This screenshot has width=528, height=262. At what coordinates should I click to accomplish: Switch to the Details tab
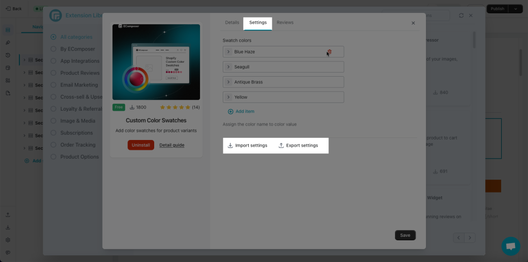tap(232, 23)
